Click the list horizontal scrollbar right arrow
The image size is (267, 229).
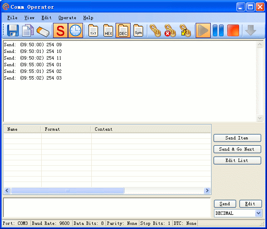click(x=207, y=190)
